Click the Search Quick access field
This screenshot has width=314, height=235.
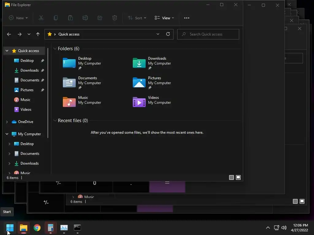pyautogui.click(x=208, y=34)
